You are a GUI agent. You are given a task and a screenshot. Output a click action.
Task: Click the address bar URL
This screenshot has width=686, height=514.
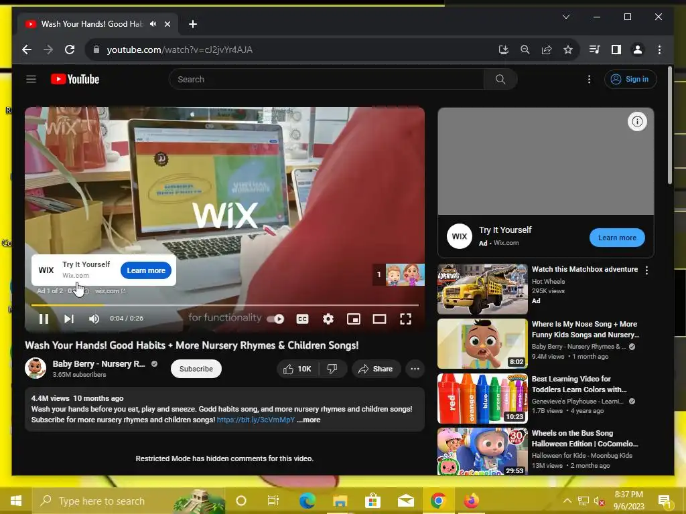click(180, 50)
